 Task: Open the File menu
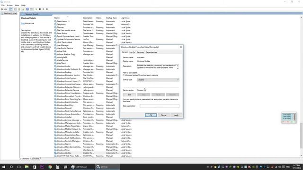(x=3, y=5)
